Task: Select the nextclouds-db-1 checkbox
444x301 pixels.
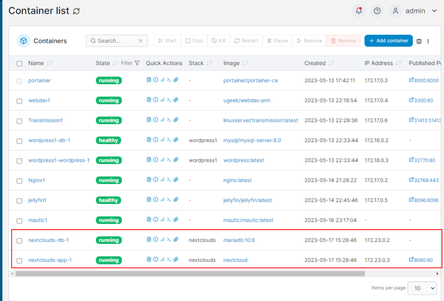Action: 19,241
